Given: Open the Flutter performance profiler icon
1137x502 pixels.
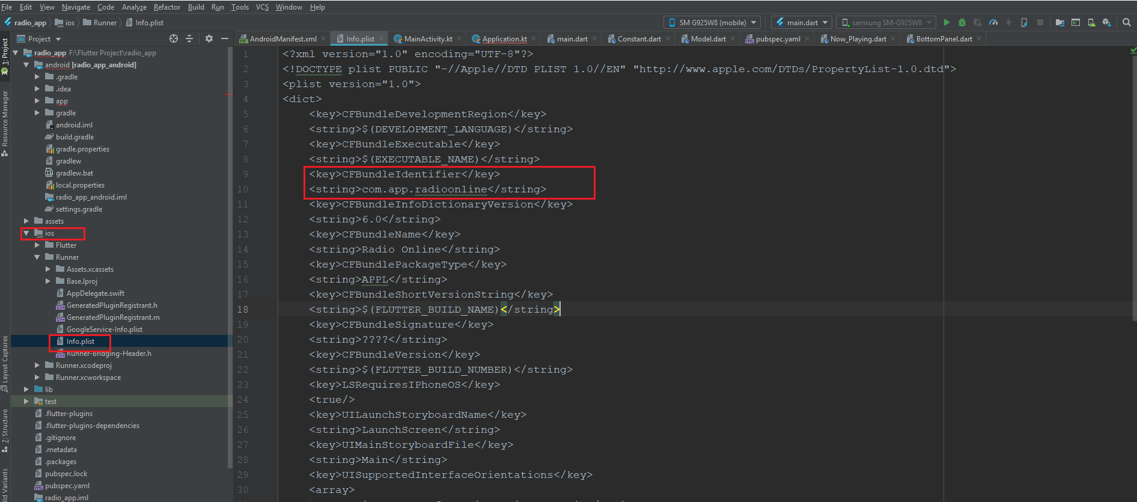Looking at the screenshot, I should click(x=993, y=22).
